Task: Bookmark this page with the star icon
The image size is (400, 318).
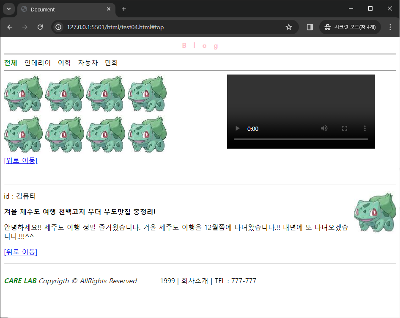Action: (288, 27)
